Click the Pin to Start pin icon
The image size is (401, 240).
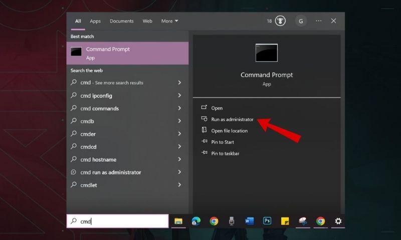tap(204, 141)
